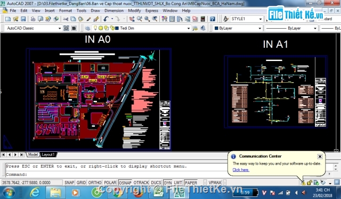Open the STYLE1 text style dropdown
Screen dimensions: 341x199
click(246, 19)
